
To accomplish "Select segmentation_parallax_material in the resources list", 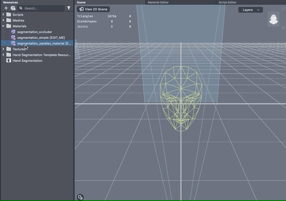I will (43, 44).
